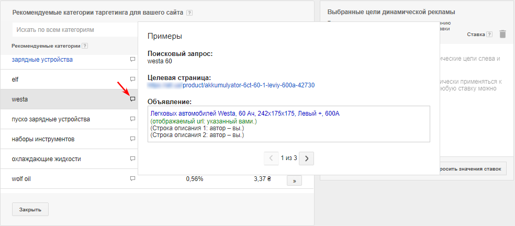Click the trash delete icon
The width and height of the screenshot is (515, 226).
pos(502,34)
